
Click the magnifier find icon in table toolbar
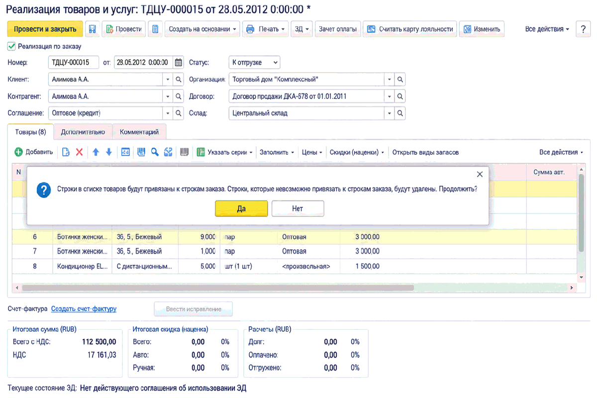click(x=155, y=152)
